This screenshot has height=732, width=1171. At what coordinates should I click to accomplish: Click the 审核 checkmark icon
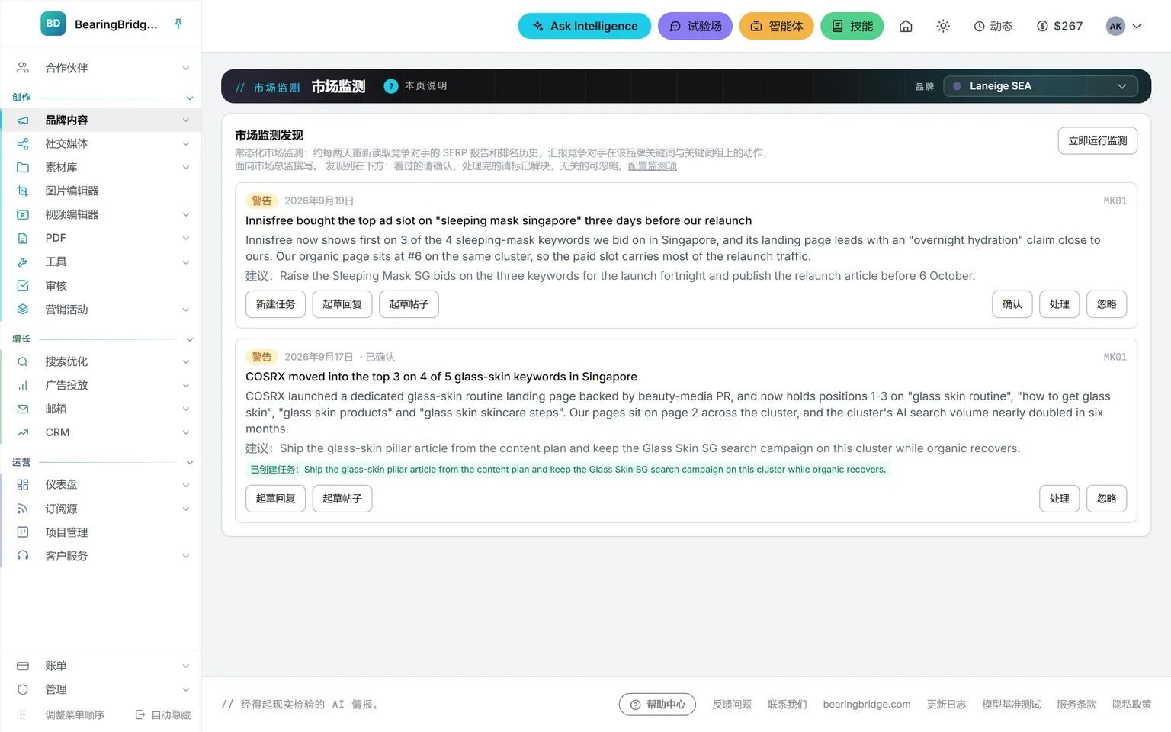[x=23, y=286]
